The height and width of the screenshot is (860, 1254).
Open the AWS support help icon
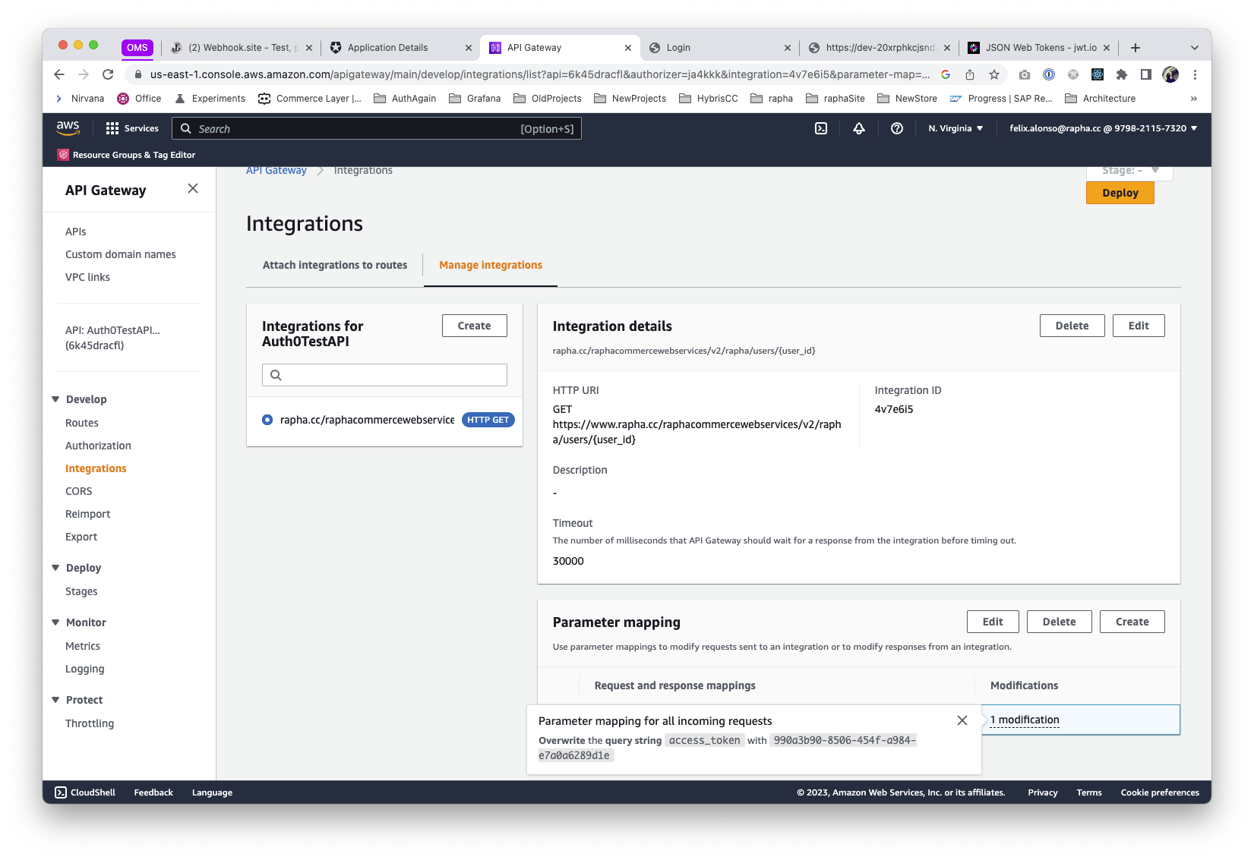pos(896,128)
